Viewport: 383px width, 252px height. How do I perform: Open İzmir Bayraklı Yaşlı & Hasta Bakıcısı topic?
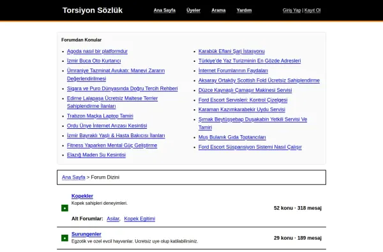[116, 135]
